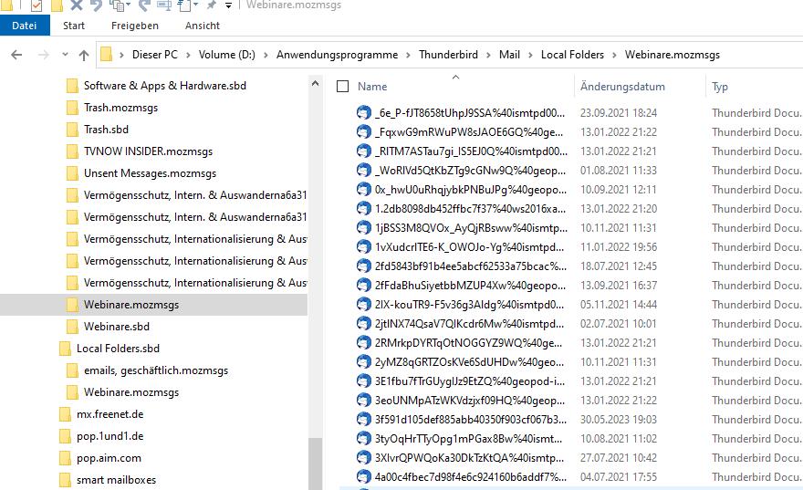
Task: Select pop.aim.com in the tree
Action: tap(109, 458)
